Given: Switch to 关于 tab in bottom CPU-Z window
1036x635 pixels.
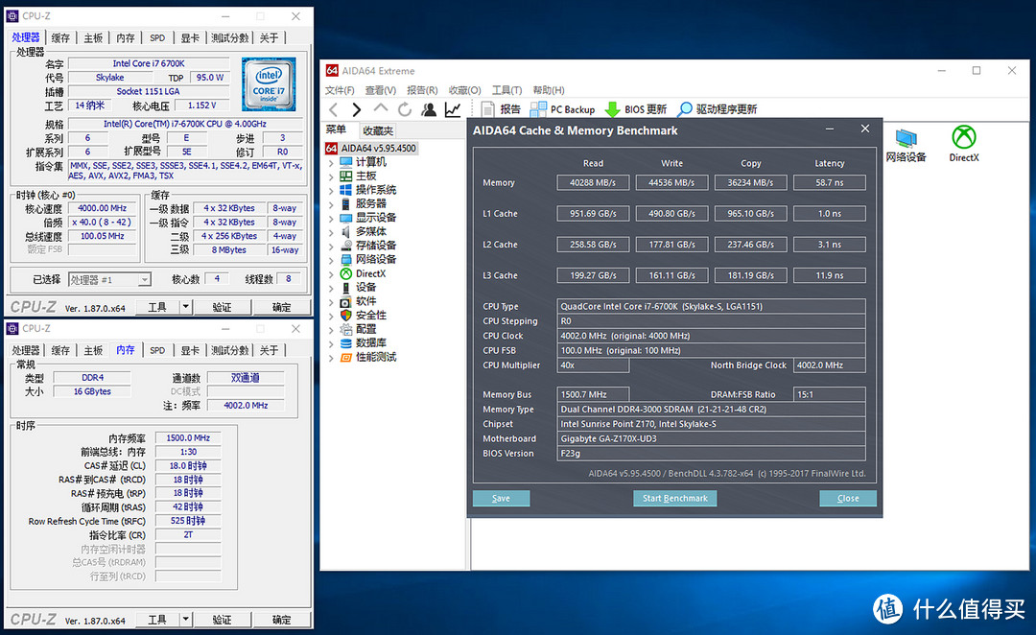Looking at the screenshot, I should tap(269, 350).
